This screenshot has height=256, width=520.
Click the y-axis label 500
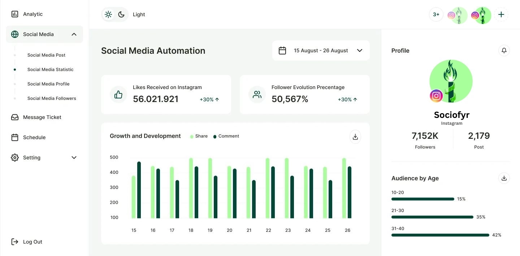tap(114, 157)
